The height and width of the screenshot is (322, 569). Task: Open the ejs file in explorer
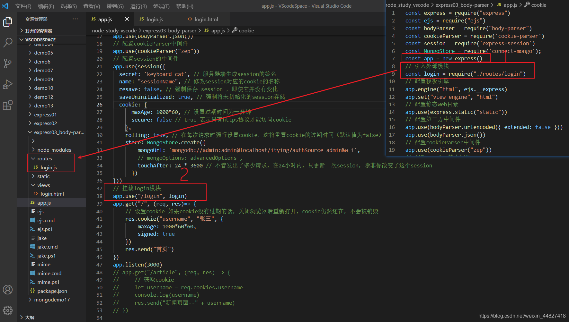click(51, 211)
